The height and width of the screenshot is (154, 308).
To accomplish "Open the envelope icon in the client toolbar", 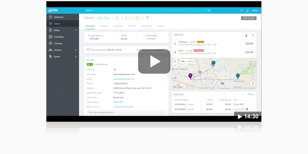I will (x=137, y=18).
